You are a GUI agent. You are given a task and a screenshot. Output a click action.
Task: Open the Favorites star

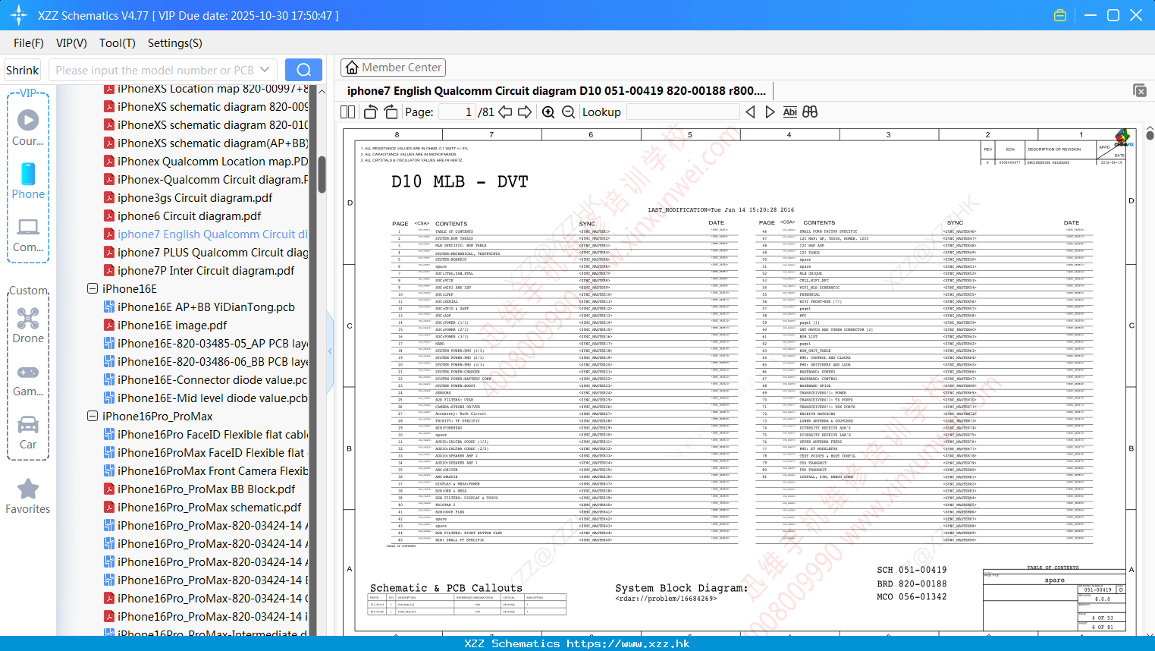(x=28, y=497)
